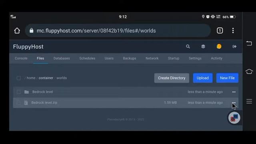The image size is (256, 144).
Task: Open the browser tab switcher showing 1
Action: (x=220, y=30)
